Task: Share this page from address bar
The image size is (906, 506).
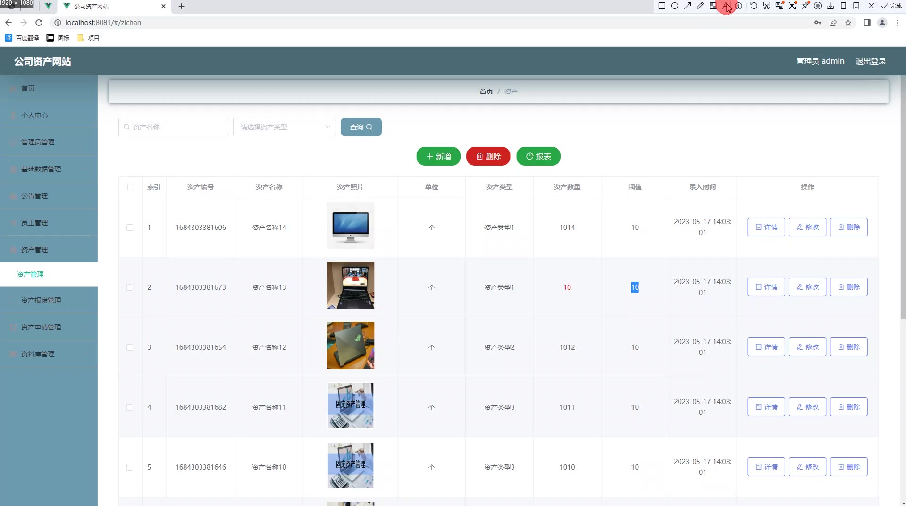Action: [x=833, y=23]
